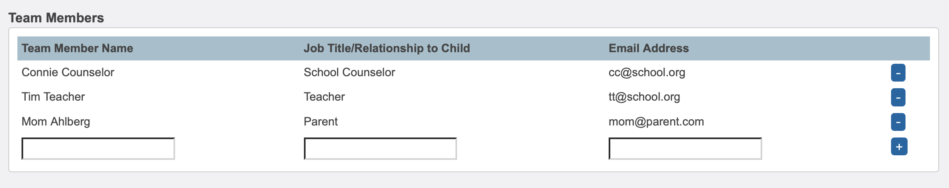Select the Tim Teacher name cell
949x188 pixels.
53,97
